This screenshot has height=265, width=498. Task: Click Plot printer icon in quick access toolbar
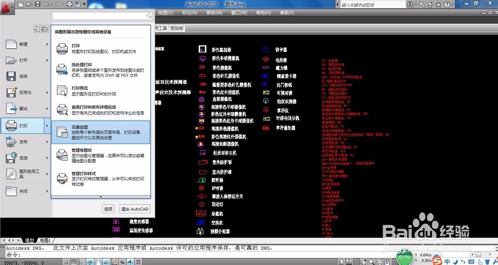pos(70,4)
